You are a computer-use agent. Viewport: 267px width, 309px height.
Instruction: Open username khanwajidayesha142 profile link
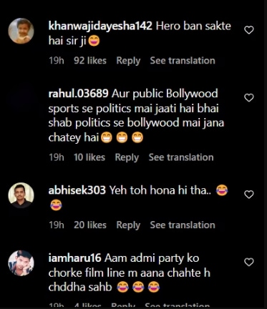(100, 26)
